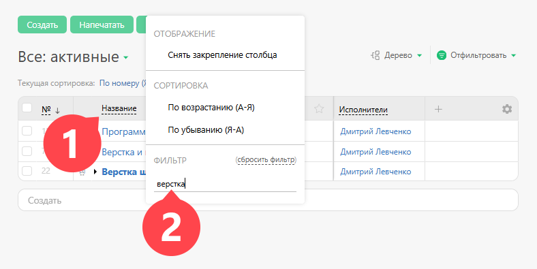Click the Создать input field below the table
The height and width of the screenshot is (269, 537).
tap(268, 200)
